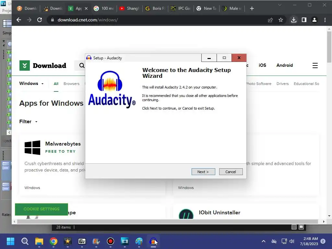Share this page from address bar
This screenshot has width=332, height=249.
[x=270, y=20]
